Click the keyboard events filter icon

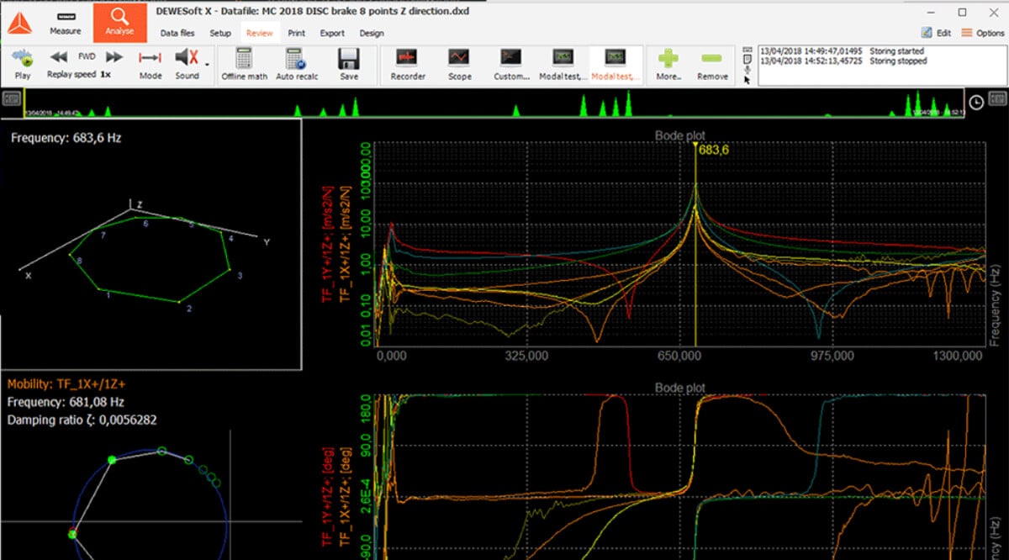(x=748, y=50)
